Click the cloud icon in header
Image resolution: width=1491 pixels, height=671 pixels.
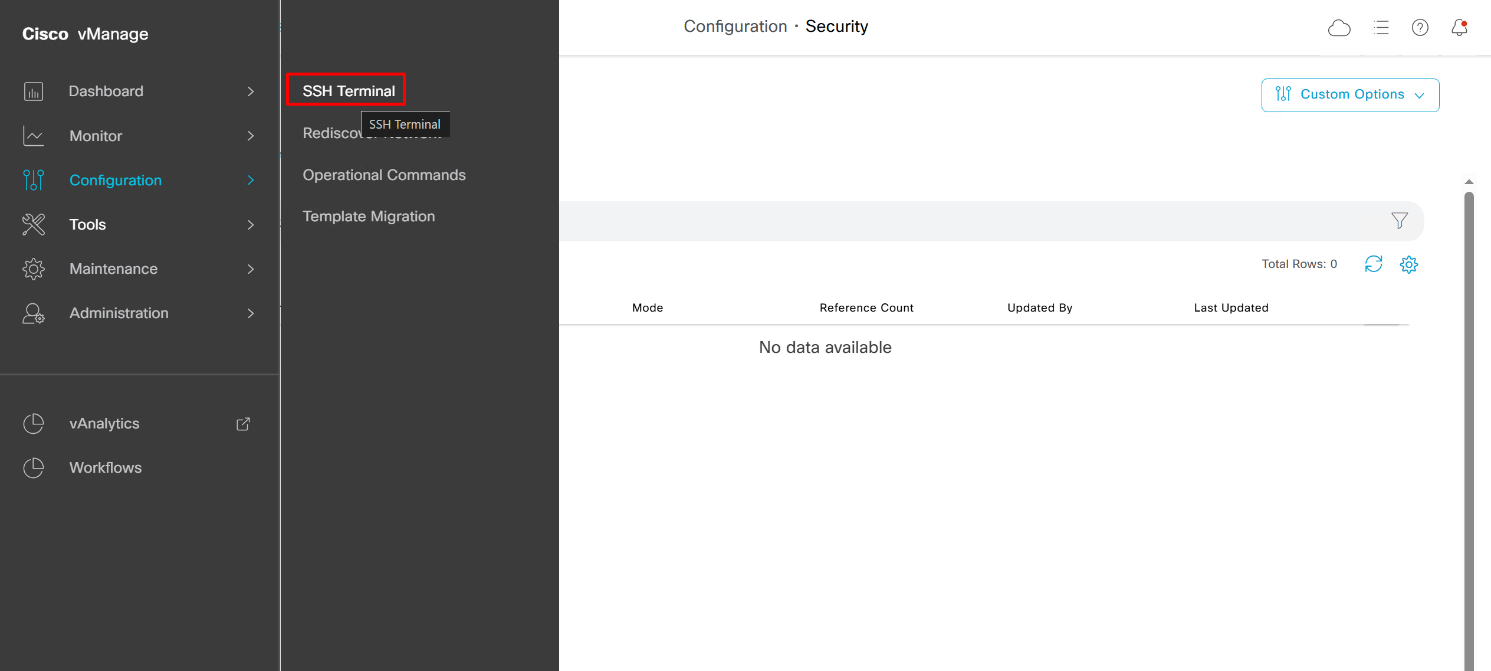pos(1339,28)
